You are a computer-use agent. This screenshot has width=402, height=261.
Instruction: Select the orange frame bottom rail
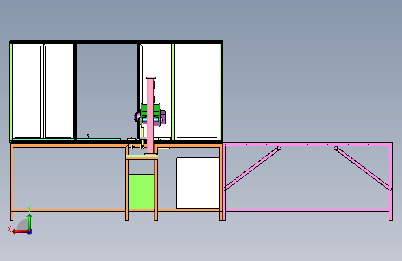click(69, 210)
